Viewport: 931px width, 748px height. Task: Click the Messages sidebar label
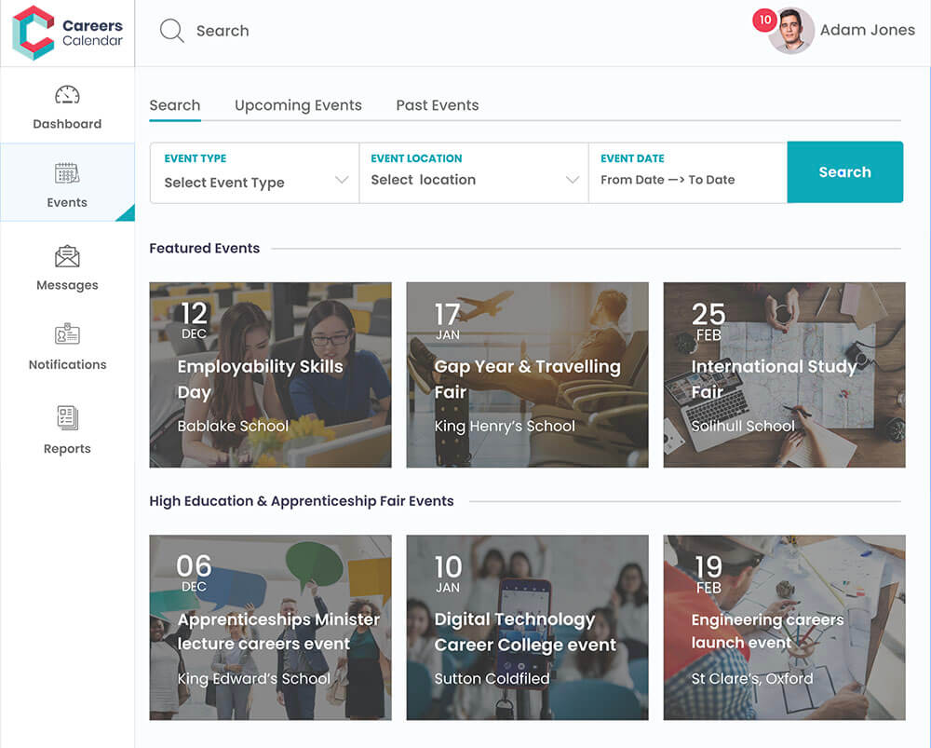(67, 286)
